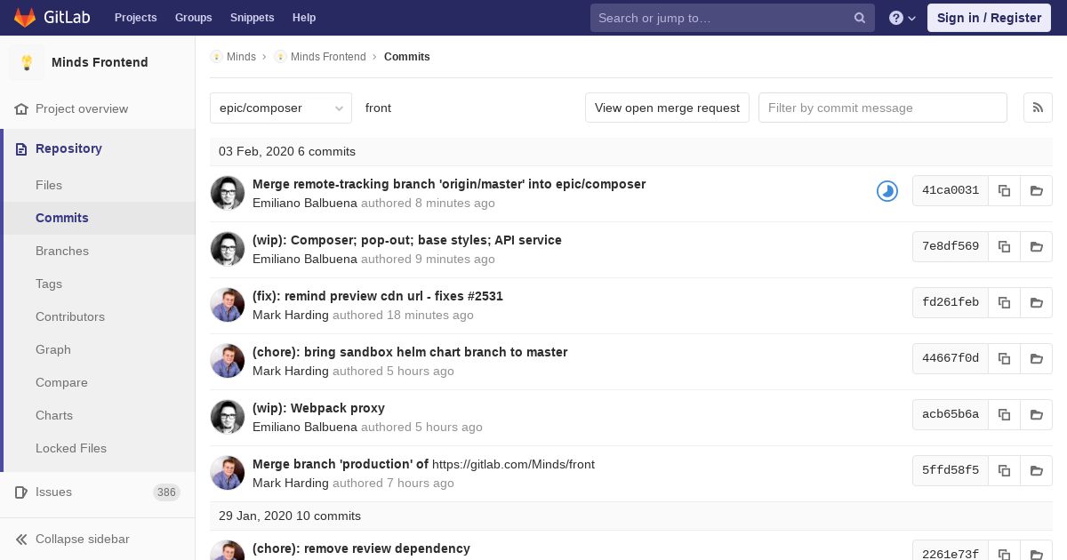
Task: Click Mark Harding's avatar on the fd261feb commit
Action: [228, 305]
